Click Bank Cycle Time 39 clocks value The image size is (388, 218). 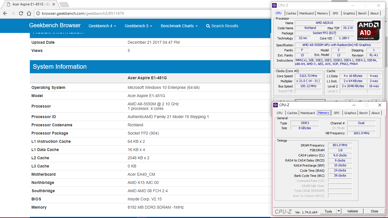pyautogui.click(x=340, y=175)
